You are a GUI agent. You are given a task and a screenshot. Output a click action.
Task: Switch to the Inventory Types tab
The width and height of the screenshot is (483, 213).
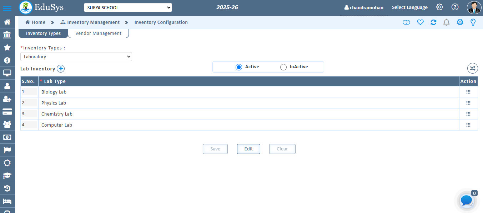43,33
